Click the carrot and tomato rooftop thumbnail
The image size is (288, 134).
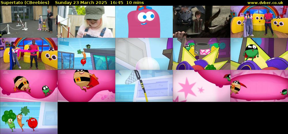(x=86, y=54)
